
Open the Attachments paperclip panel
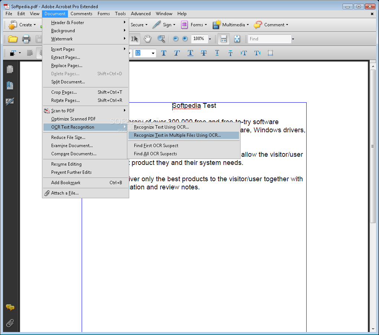10,323
